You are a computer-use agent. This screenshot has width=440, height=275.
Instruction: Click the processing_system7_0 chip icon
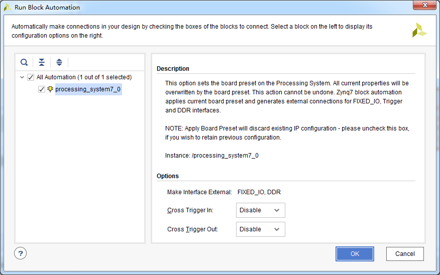pos(50,89)
